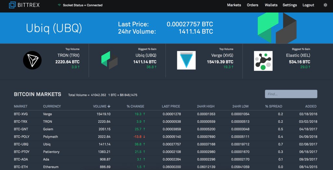The width and height of the screenshot is (333, 170).
Task: Sort by % SPREAD column header
Action: pos(273,106)
